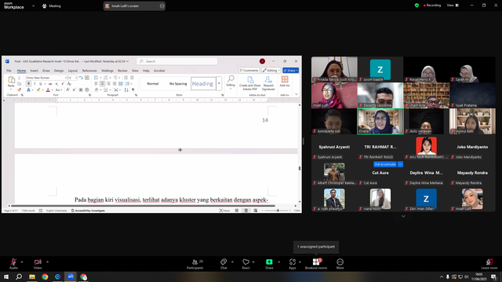Toggle Underline formatting in Word

tap(40, 84)
